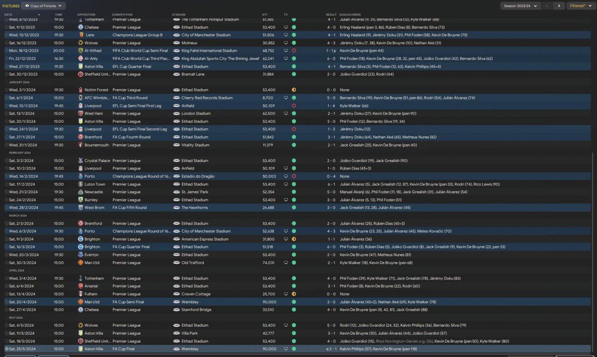Open the Fulham club badge
Viewport: 597px width, 357px height.
click(81, 294)
